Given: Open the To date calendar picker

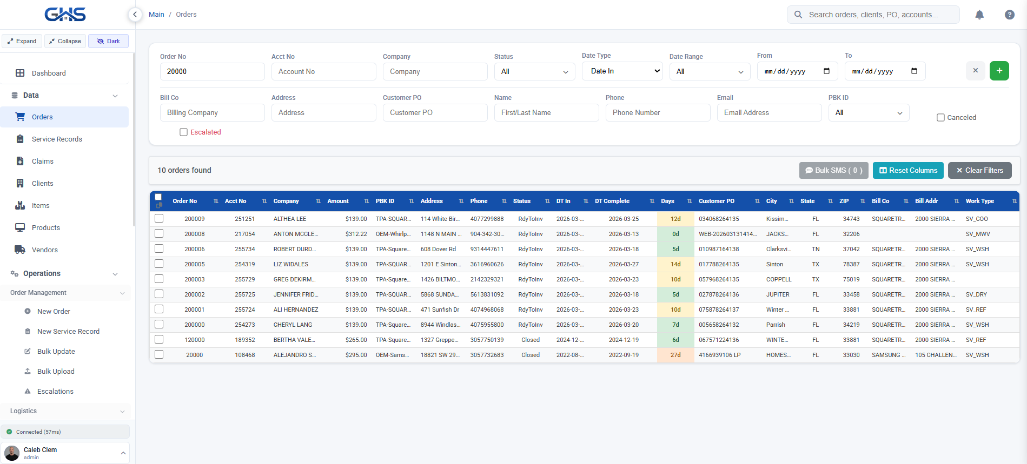Looking at the screenshot, I should point(914,71).
